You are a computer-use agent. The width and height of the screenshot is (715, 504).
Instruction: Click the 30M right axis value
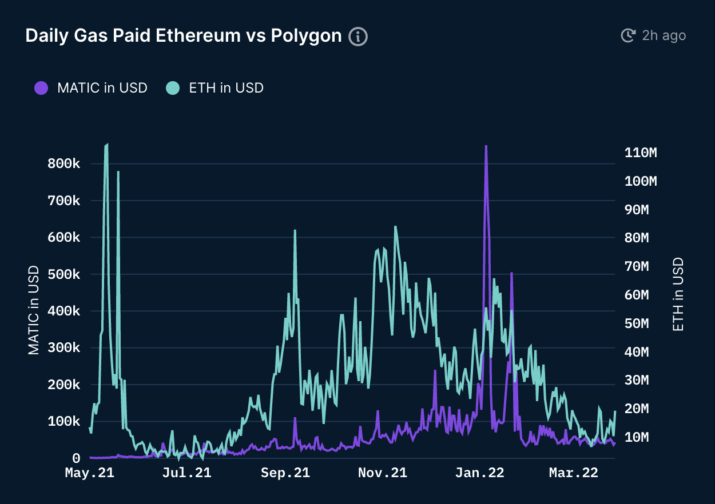[636, 380]
